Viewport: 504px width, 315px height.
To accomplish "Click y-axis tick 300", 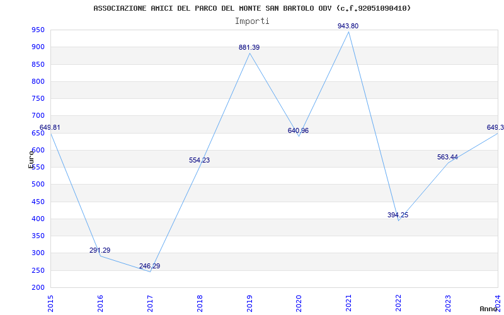I will pos(38,253).
